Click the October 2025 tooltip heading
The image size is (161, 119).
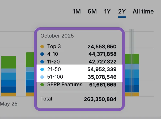point(57,36)
